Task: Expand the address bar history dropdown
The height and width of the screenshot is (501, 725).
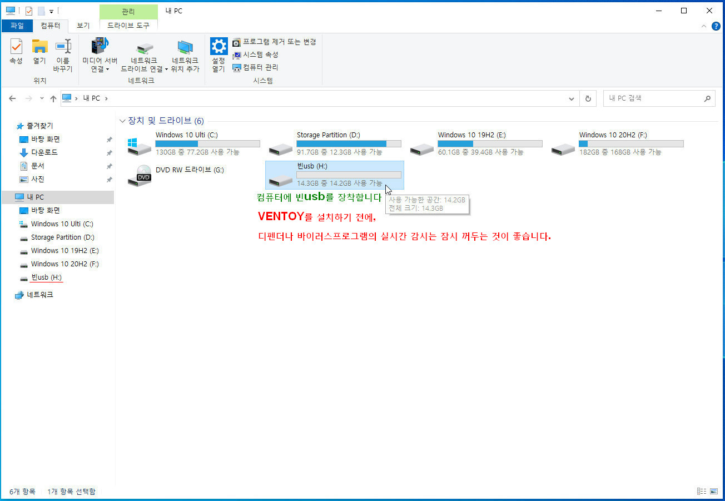Action: (x=572, y=98)
